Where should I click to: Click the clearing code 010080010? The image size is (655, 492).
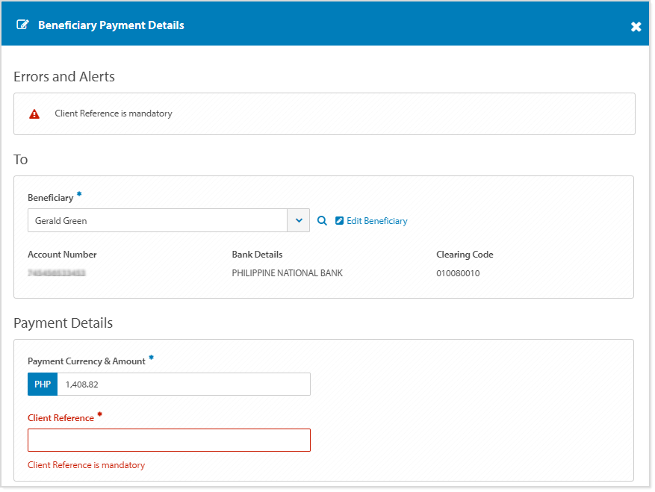tap(458, 273)
